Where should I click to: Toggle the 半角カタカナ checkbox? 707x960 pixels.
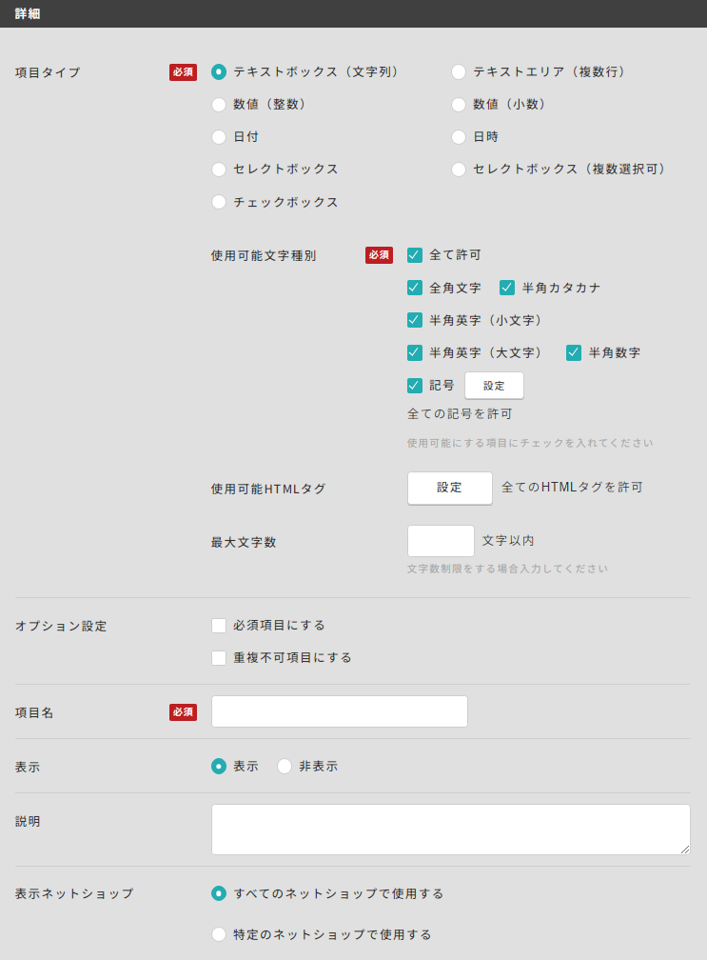coord(507,288)
